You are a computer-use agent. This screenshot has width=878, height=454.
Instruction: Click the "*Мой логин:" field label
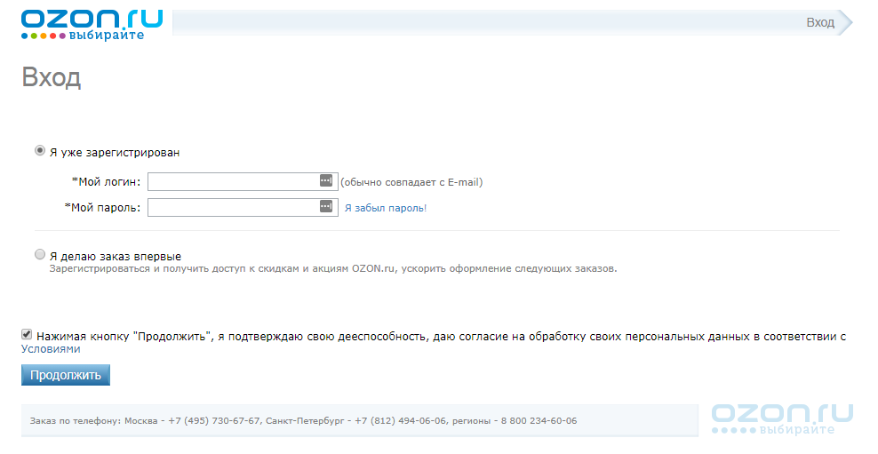pyautogui.click(x=106, y=182)
